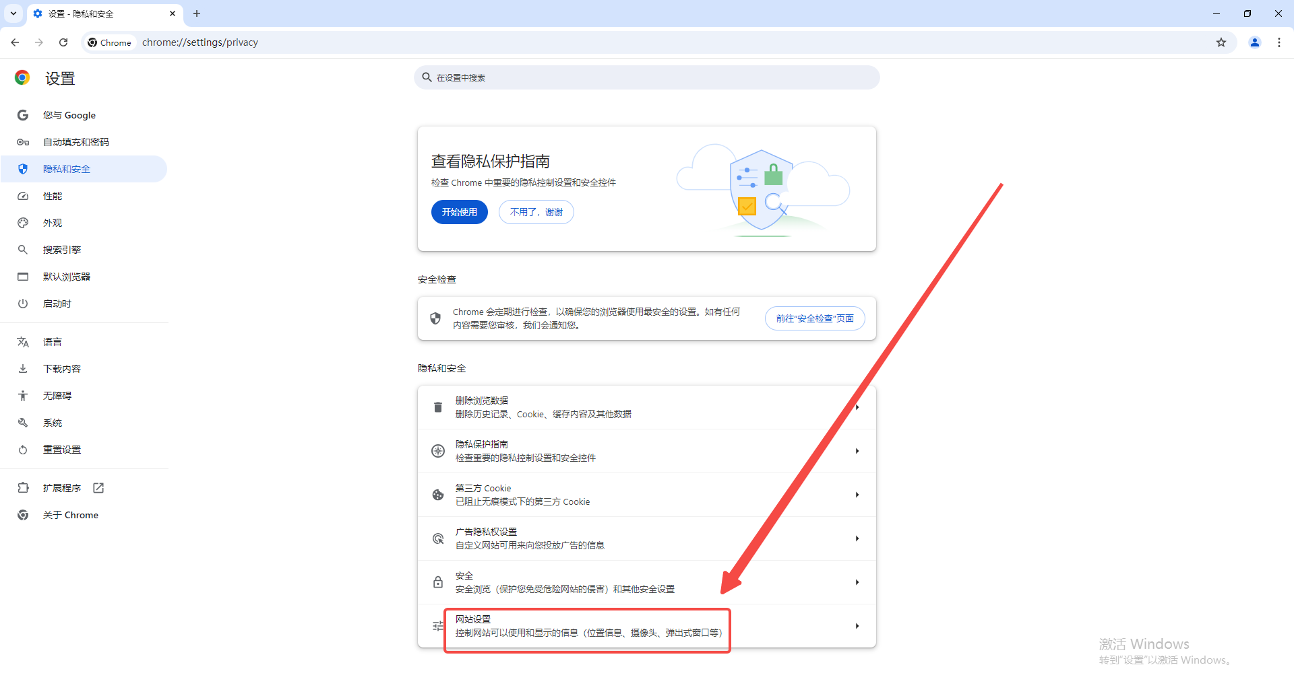
Task: Click the cookie icon in 第三方 Cookie row
Action: click(x=438, y=495)
